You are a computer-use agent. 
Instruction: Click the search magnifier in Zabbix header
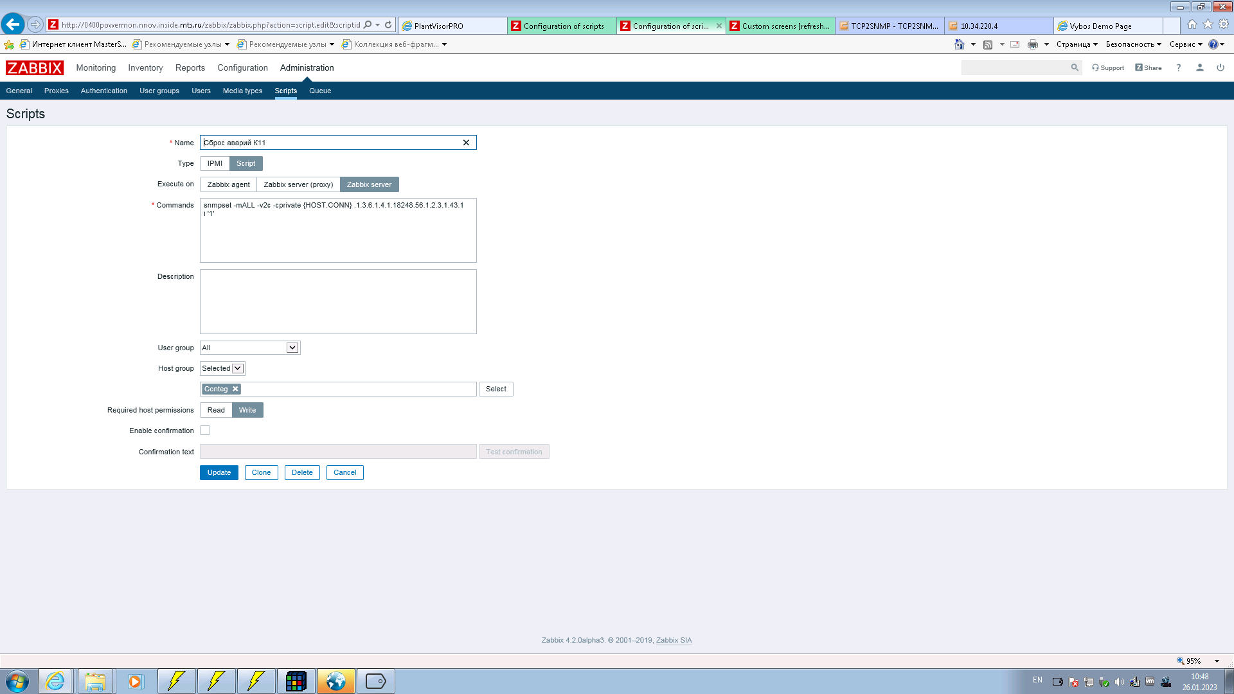click(1074, 67)
